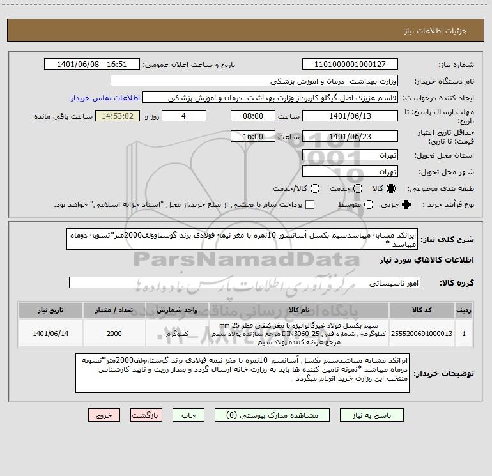Click the request creator field قاسم عزیزی
Image resolution: width=492 pixels, height=476 pixels.
(270, 97)
